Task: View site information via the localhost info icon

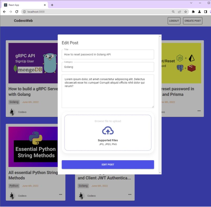Action: (x=24, y=12)
